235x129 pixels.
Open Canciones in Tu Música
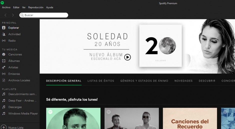tap(15, 54)
